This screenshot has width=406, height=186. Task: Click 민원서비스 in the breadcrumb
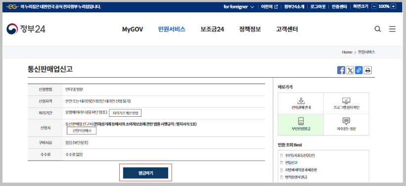point(366,52)
